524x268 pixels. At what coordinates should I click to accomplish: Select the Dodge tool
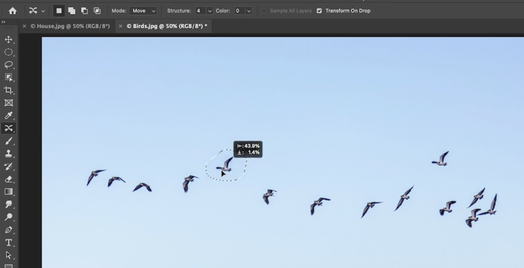tap(9, 217)
